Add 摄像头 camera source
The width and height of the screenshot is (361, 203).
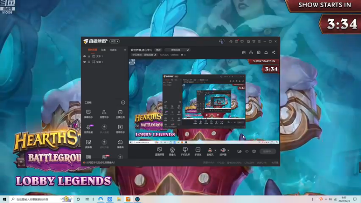pyautogui.click(x=172, y=152)
